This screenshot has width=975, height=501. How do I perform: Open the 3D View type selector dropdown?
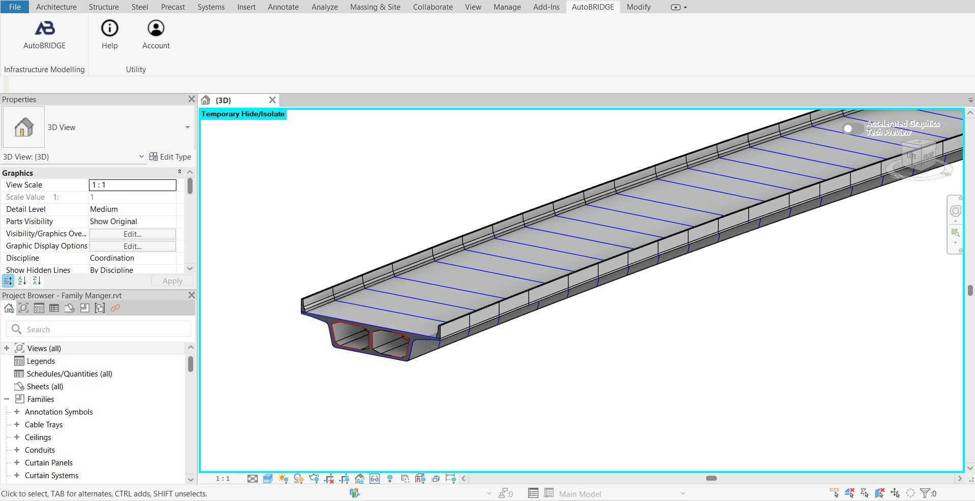(x=187, y=127)
